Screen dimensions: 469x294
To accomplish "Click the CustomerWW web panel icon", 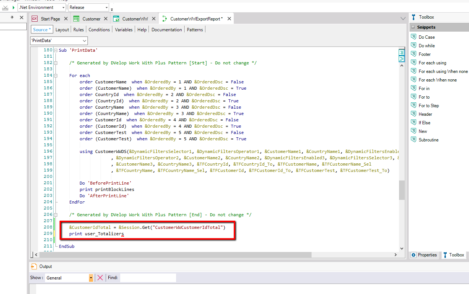I will pyautogui.click(x=116, y=19).
